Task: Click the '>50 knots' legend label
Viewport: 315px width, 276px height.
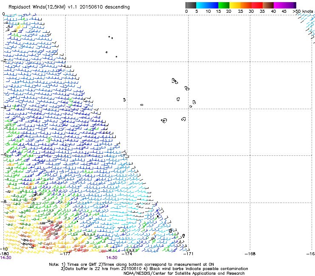Action: point(303,11)
